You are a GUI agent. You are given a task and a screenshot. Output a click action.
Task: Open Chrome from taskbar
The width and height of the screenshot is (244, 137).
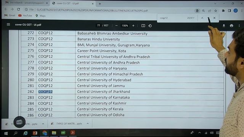point(45,133)
